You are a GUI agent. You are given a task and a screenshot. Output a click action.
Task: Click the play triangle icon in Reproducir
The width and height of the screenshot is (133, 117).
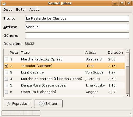point(9,104)
